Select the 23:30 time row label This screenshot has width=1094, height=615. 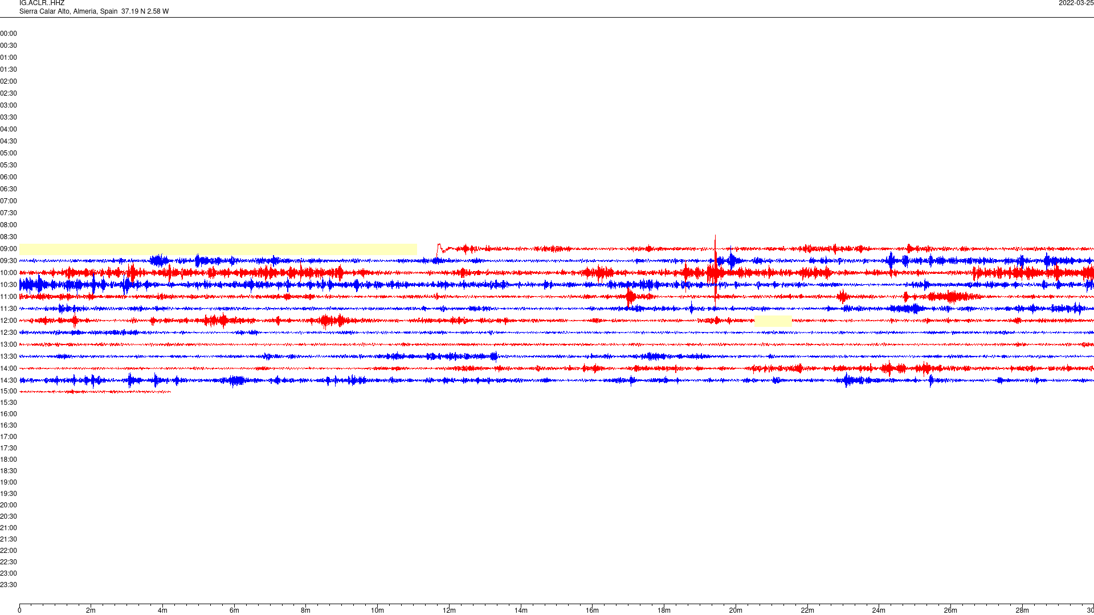click(x=9, y=585)
